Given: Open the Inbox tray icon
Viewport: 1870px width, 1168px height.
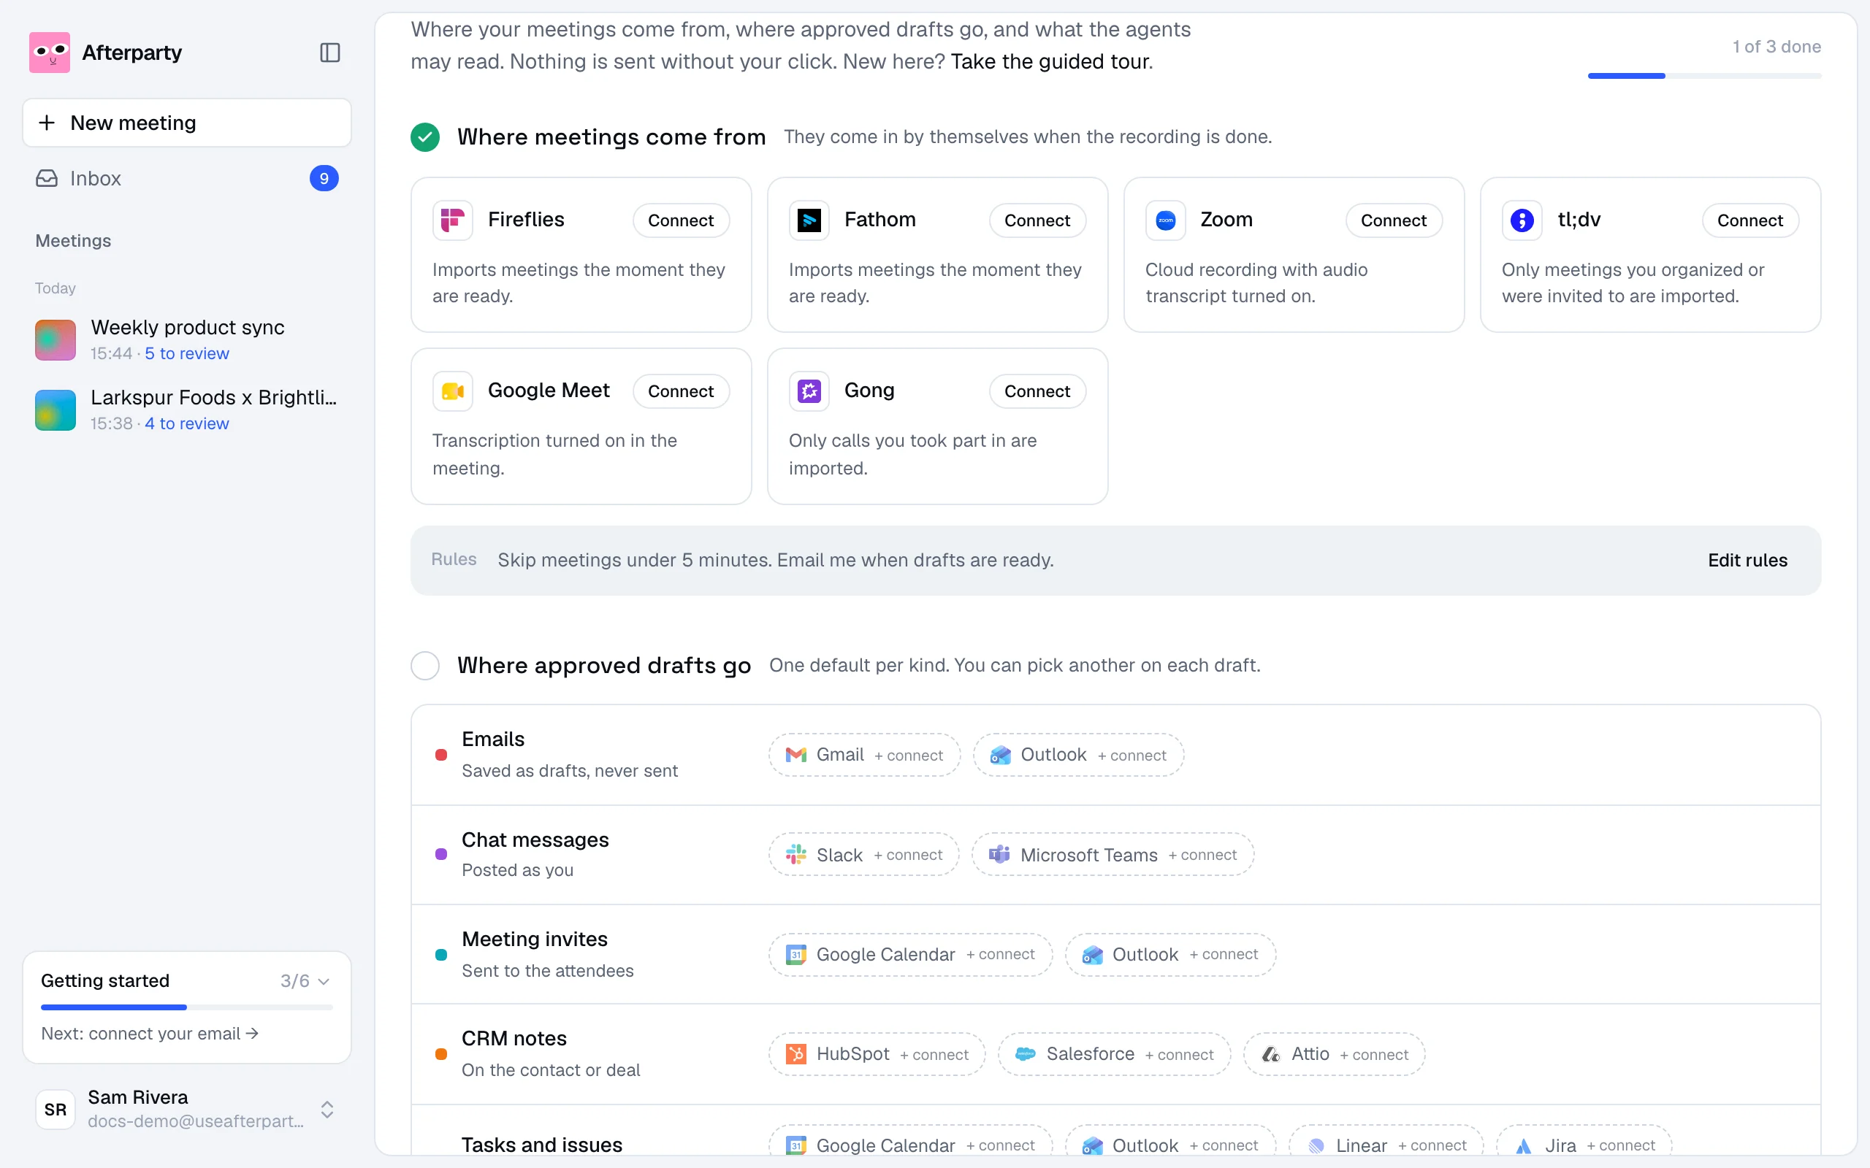Looking at the screenshot, I should pos(46,178).
